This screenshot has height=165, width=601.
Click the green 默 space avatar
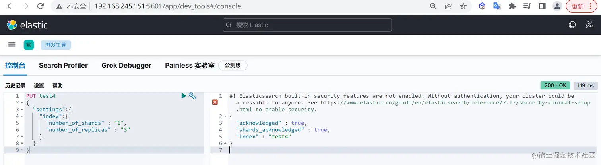coord(29,45)
